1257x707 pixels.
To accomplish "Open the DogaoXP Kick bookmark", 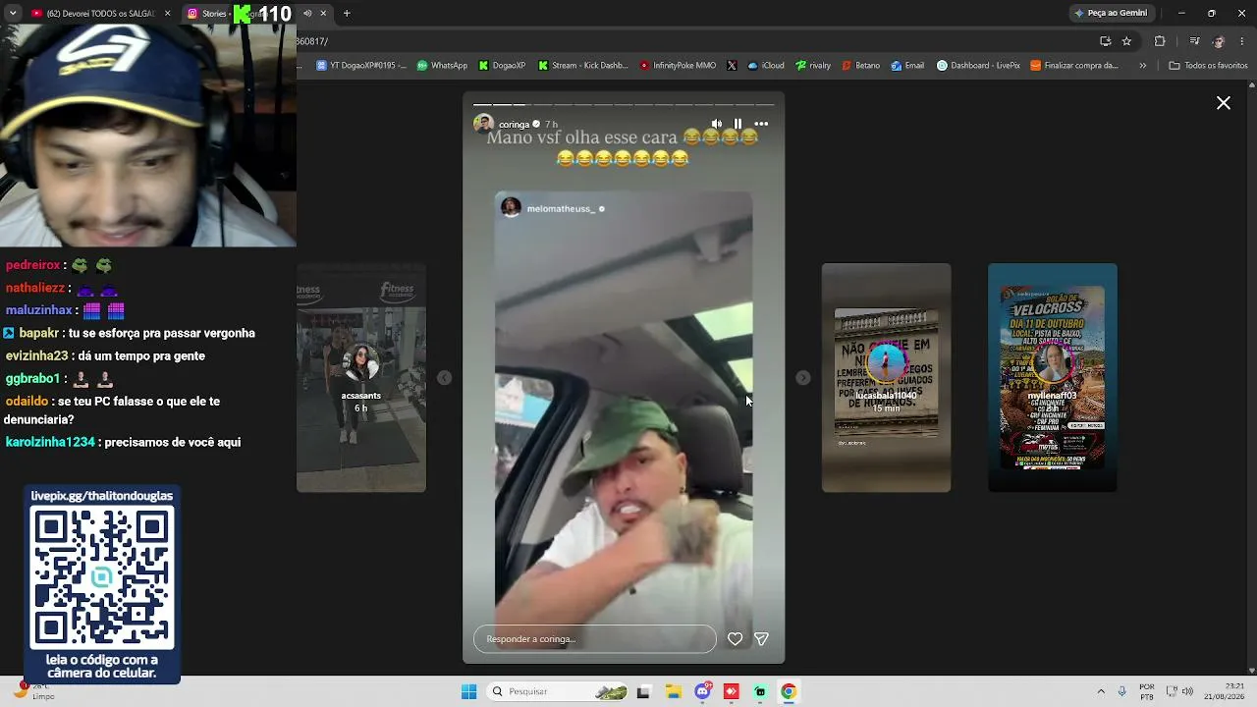I will click(502, 66).
